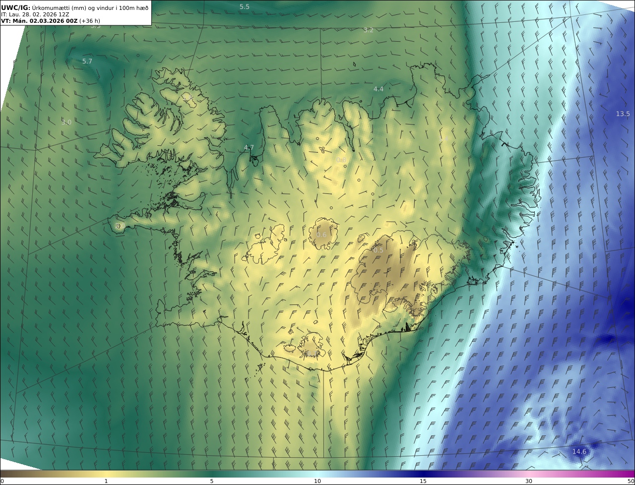The width and height of the screenshot is (635, 485).
Task: Select the 13.5 value label
Action: (623, 114)
